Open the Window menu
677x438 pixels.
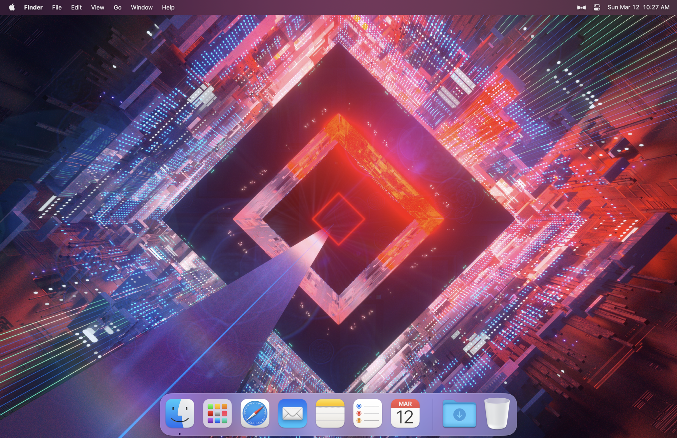pyautogui.click(x=141, y=7)
